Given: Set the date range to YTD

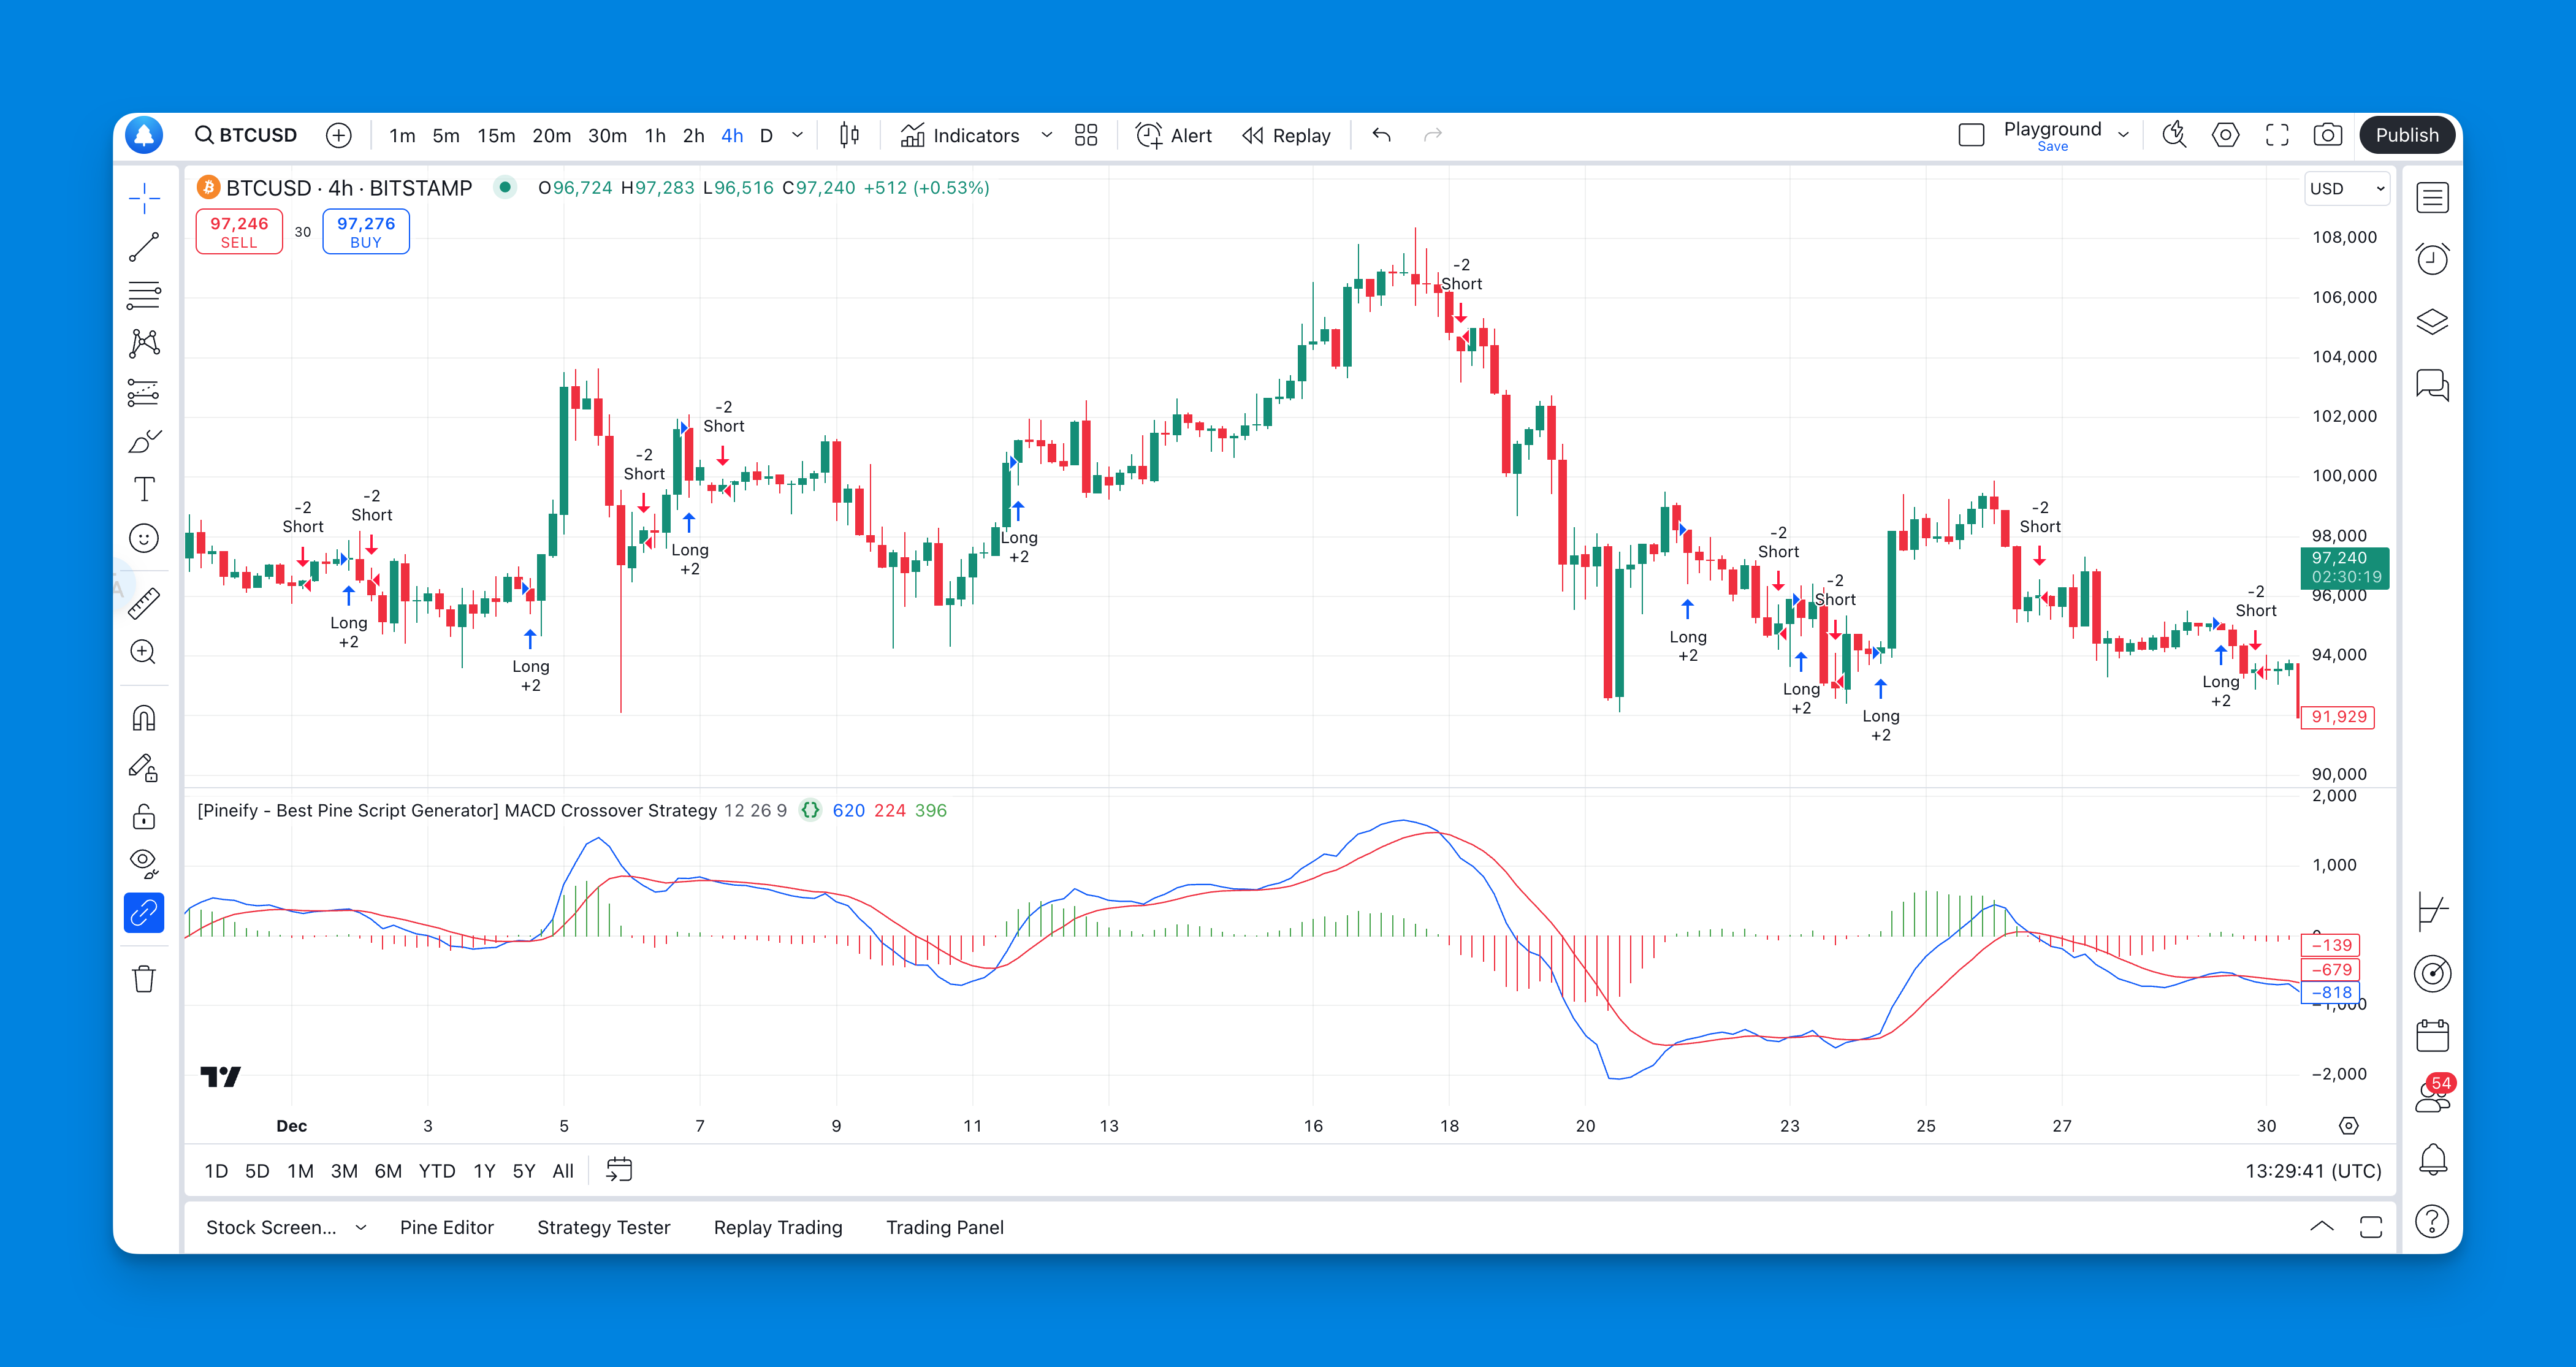Looking at the screenshot, I should (x=437, y=1171).
